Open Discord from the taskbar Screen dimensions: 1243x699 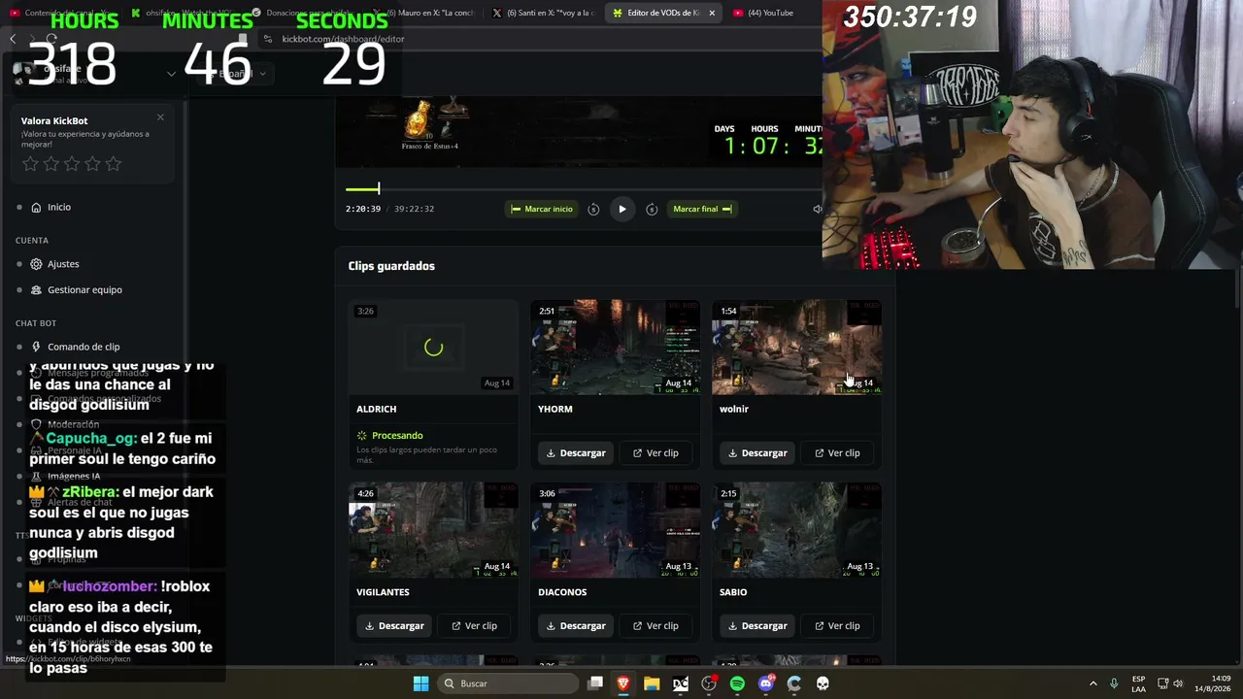tap(766, 683)
